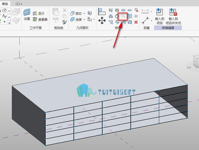The width and height of the screenshot is (199, 150).
Task: Click 载入到项目 load into project
Action: pyautogui.click(x=159, y=16)
